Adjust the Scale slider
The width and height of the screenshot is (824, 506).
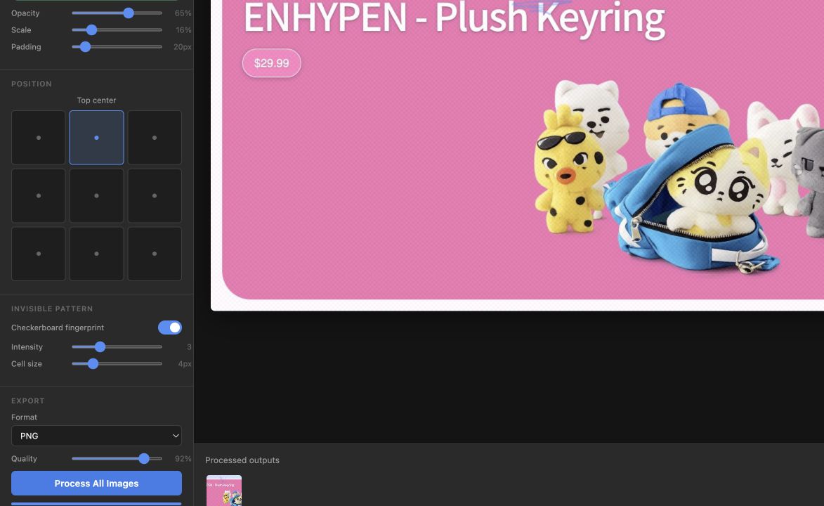coord(117,30)
